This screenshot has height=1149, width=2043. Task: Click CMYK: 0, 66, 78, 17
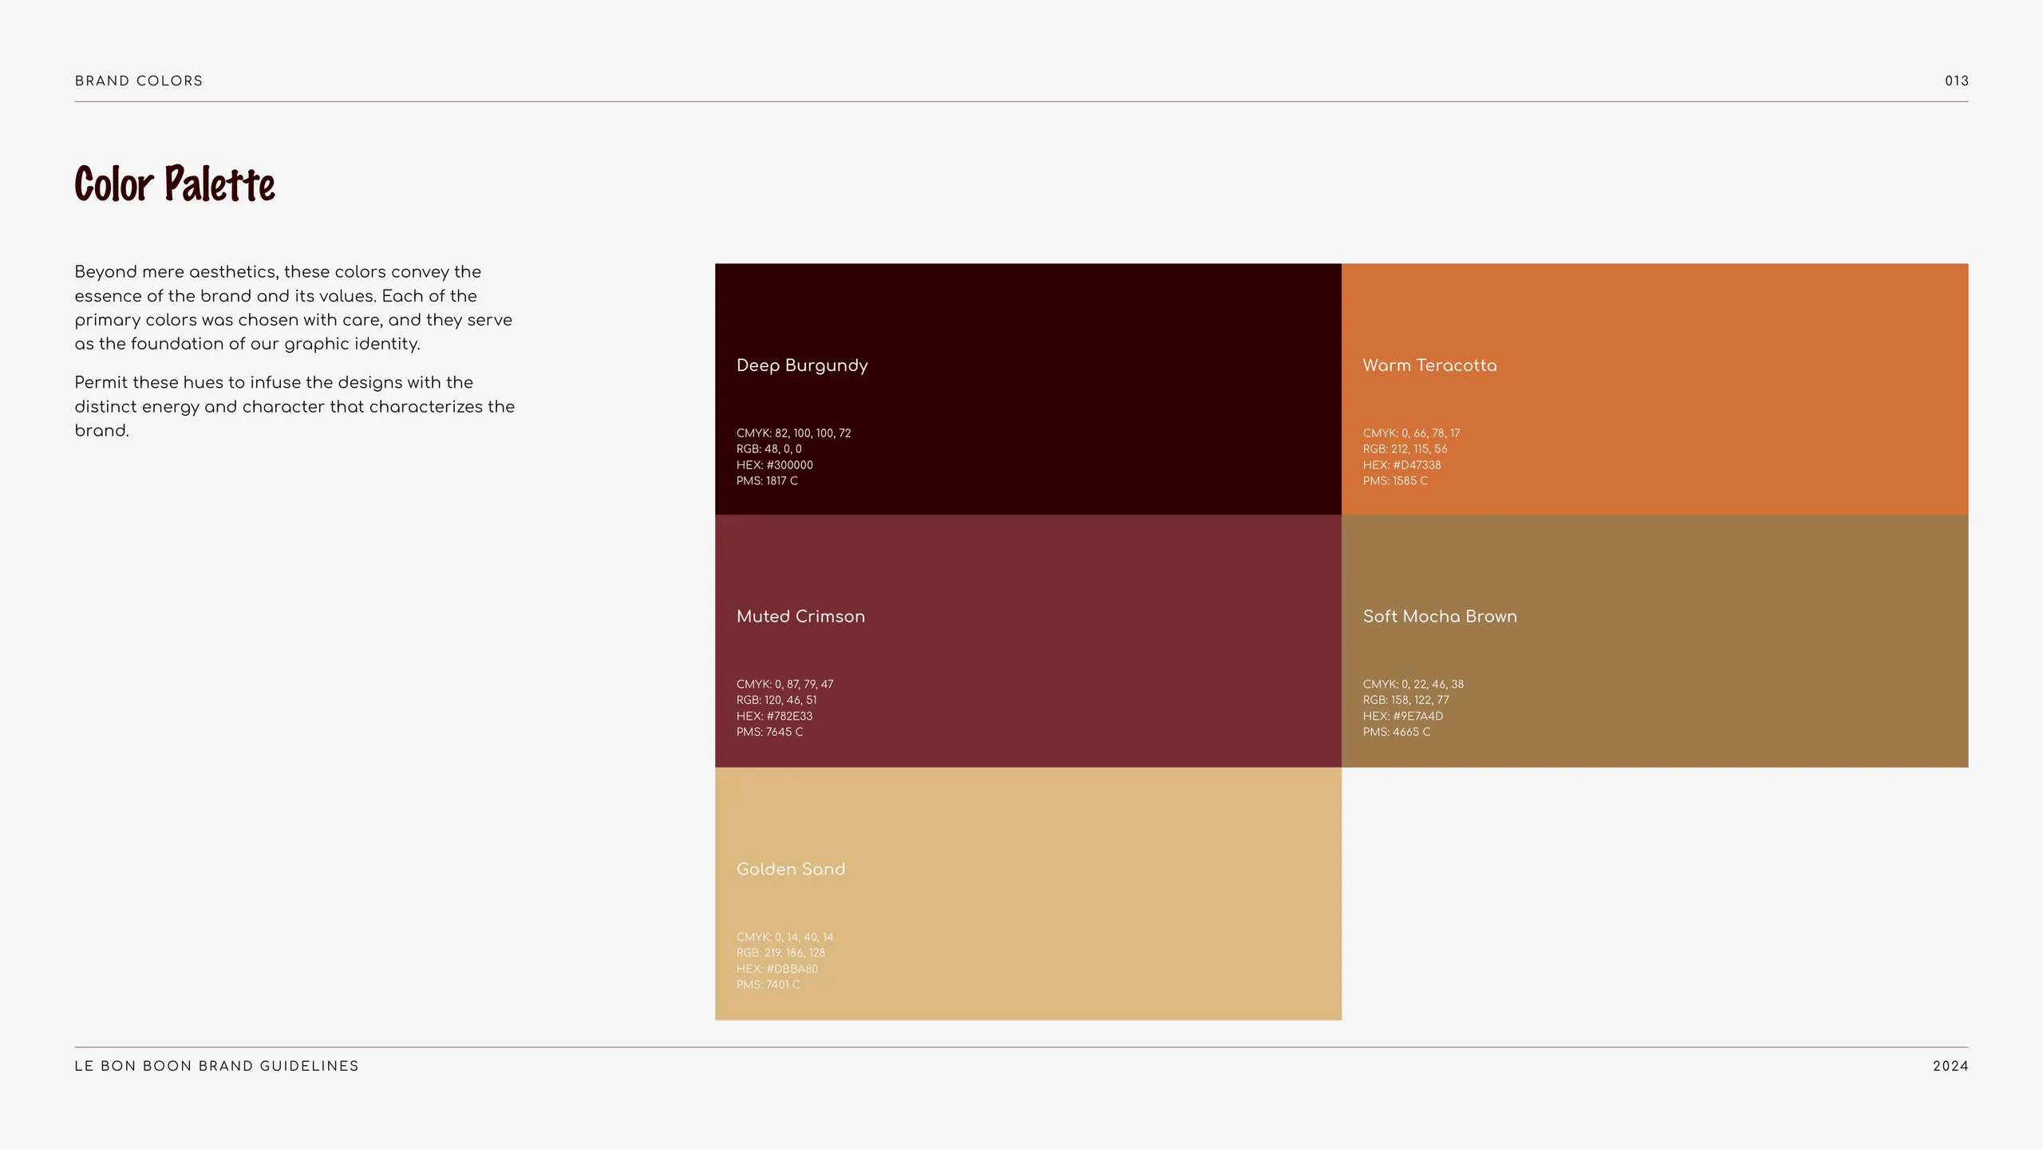(1411, 433)
